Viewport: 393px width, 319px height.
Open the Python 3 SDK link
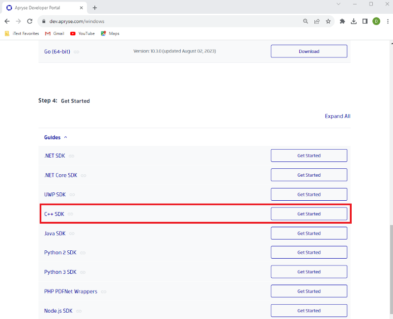point(60,272)
